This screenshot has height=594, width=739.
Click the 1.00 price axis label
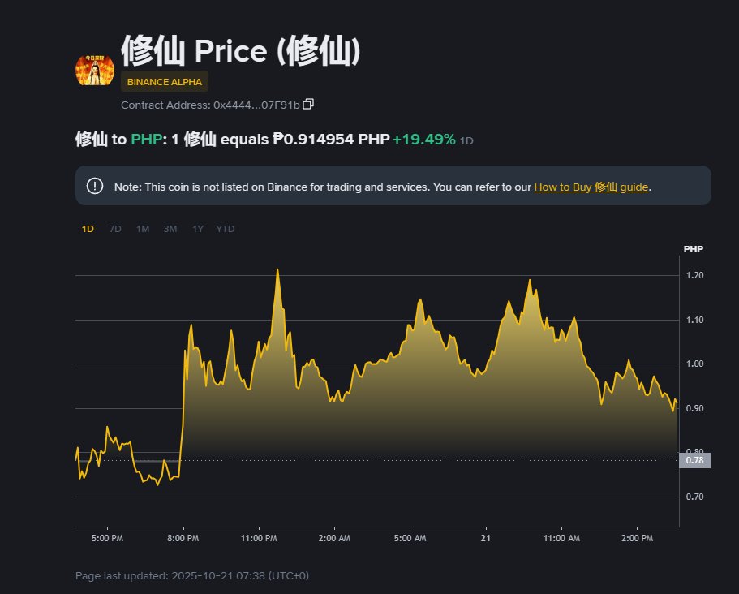point(694,364)
